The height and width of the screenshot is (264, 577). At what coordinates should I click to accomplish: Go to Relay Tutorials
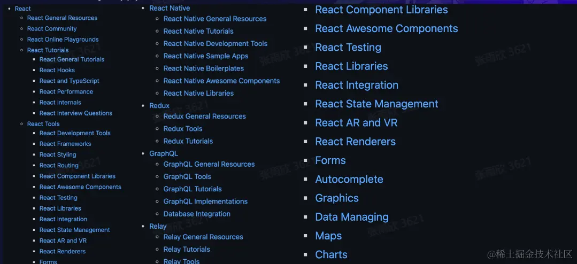(x=187, y=249)
